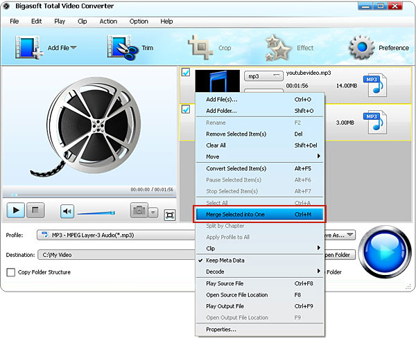Adjust the volume slider
The height and width of the screenshot is (338, 416).
coord(96,213)
